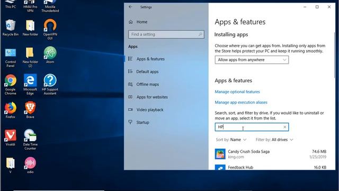Go back using the Settings back arrow
Viewport: 339px width, 191px height.
(x=130, y=7)
